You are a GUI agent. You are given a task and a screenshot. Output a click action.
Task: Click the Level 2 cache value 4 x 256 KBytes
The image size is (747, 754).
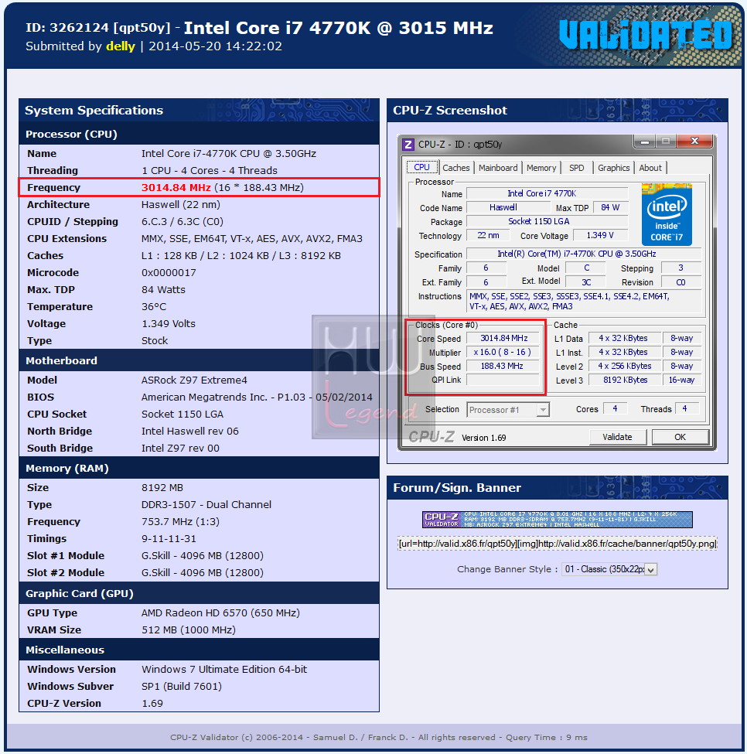(x=625, y=367)
